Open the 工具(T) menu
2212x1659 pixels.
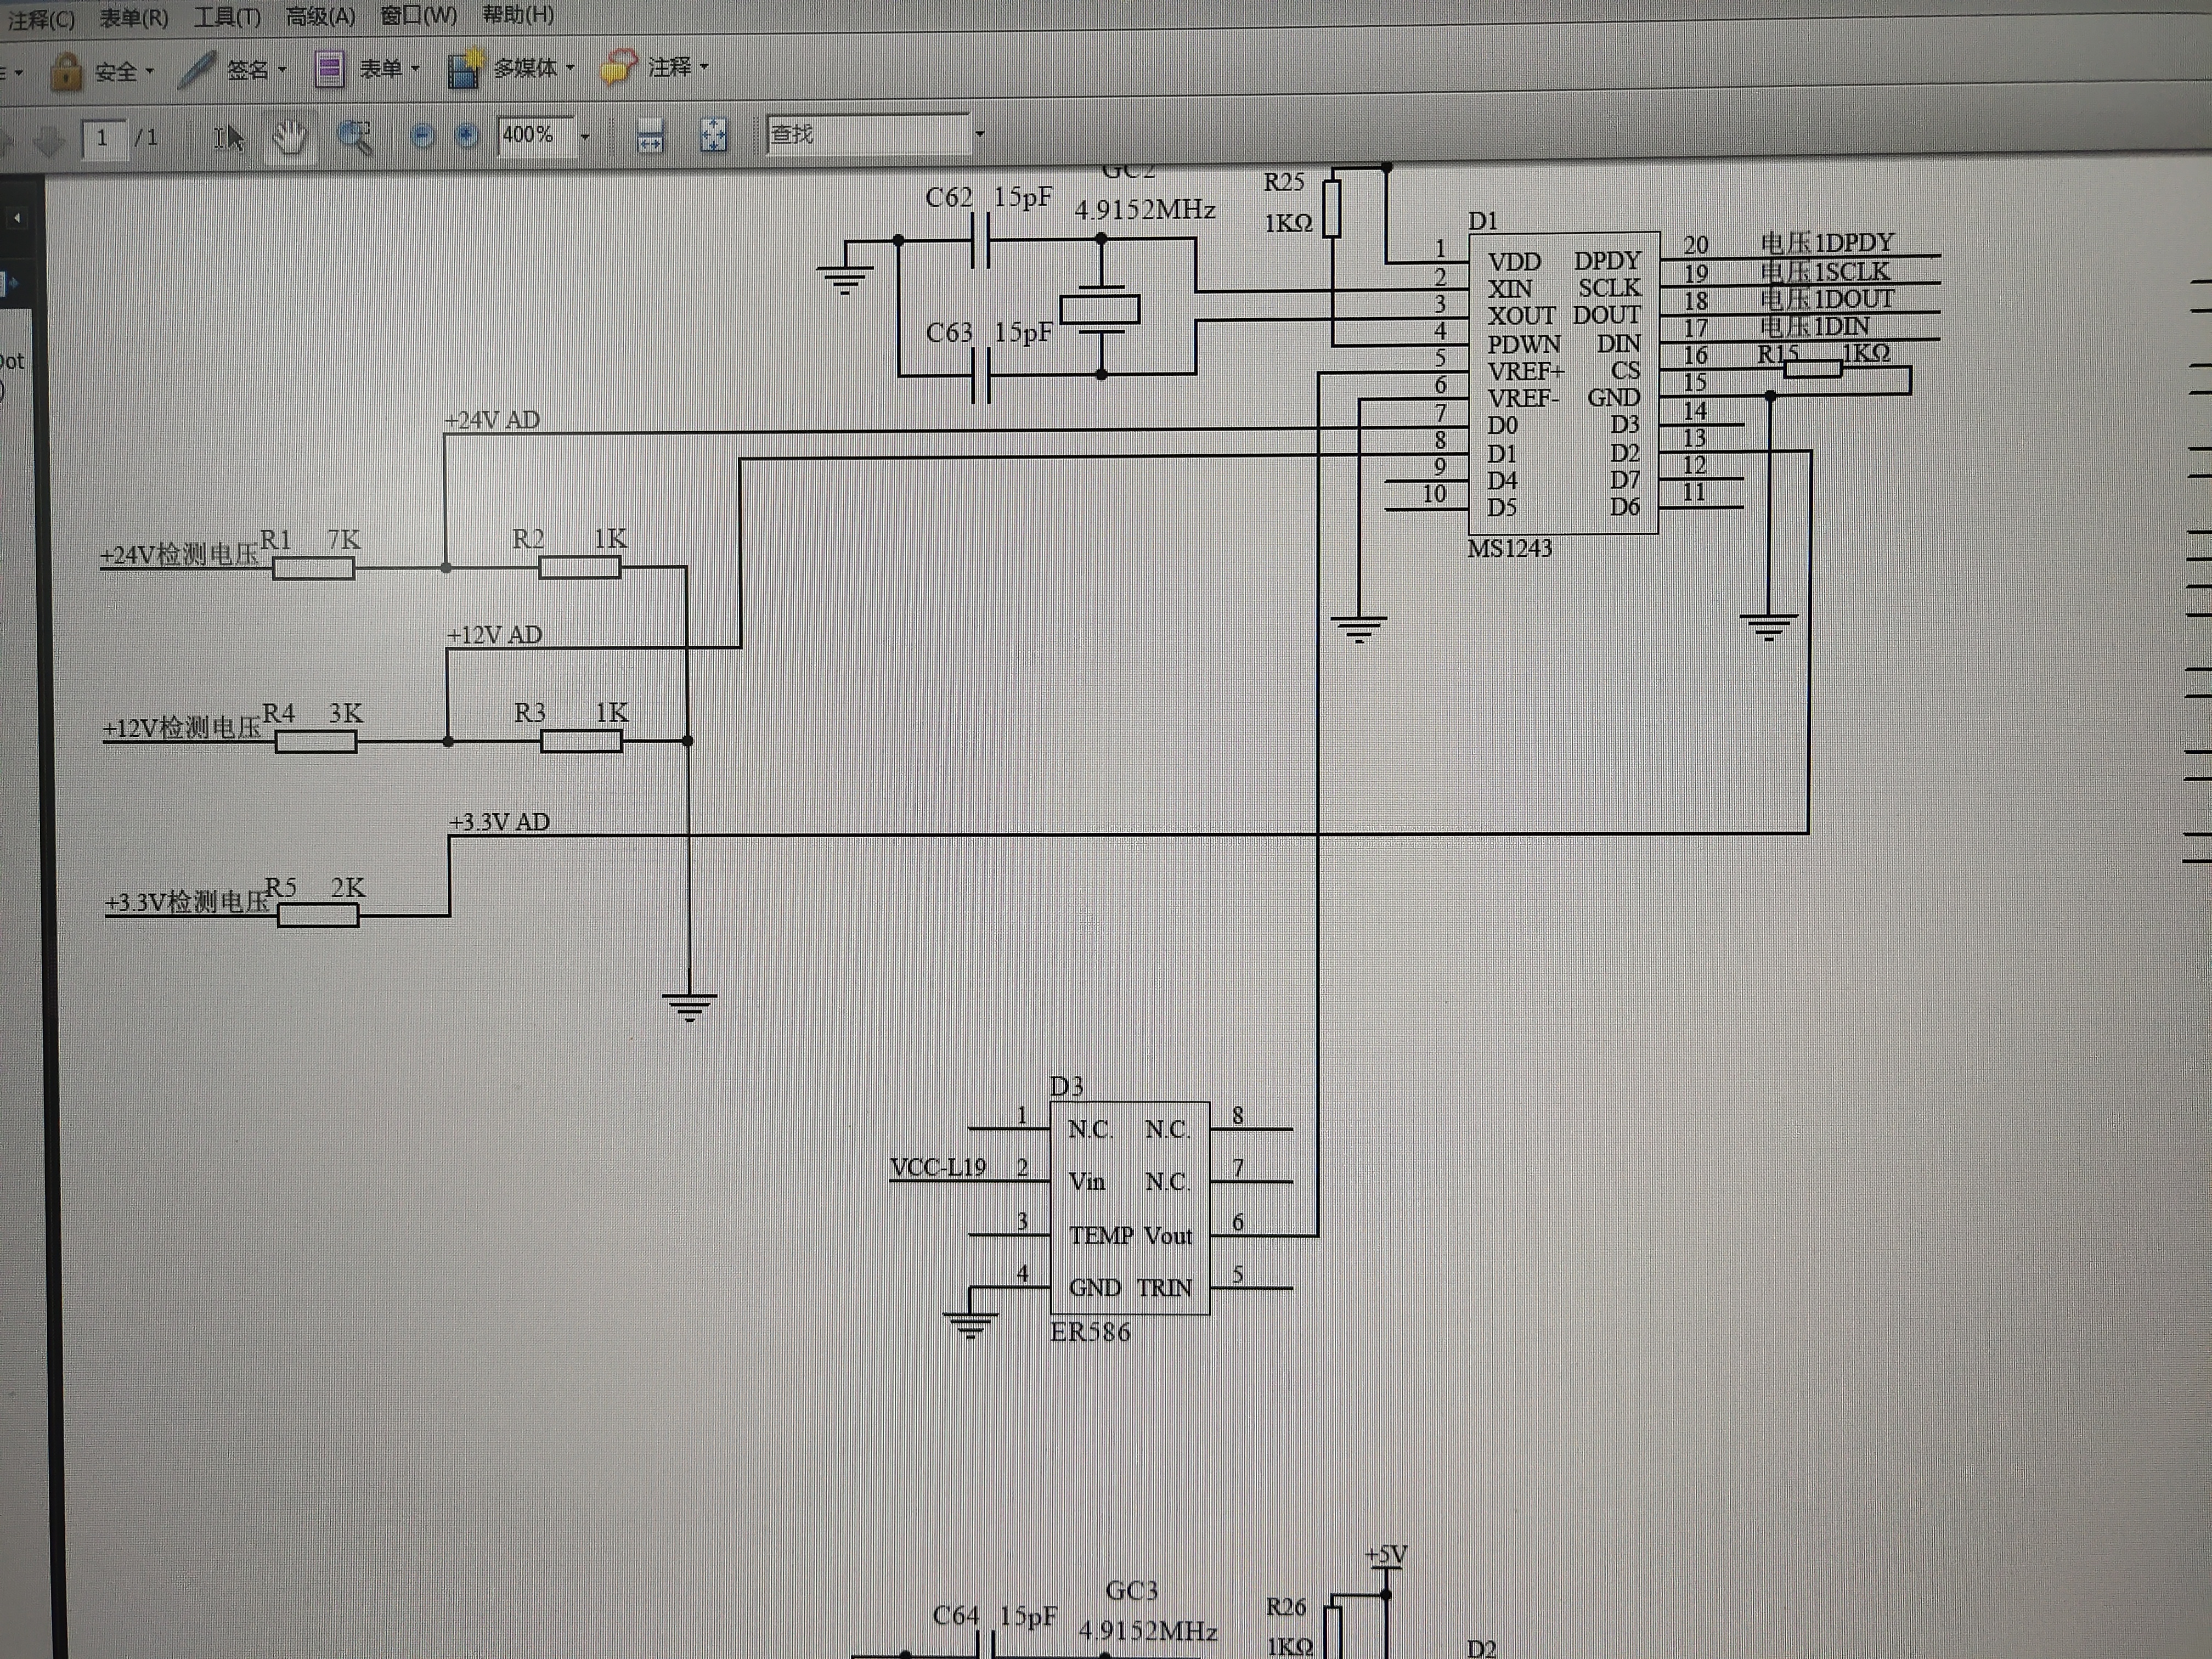point(227,17)
